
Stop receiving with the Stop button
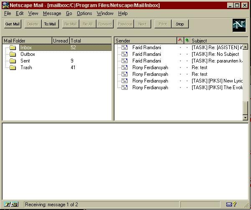pyautogui.click(x=180, y=24)
